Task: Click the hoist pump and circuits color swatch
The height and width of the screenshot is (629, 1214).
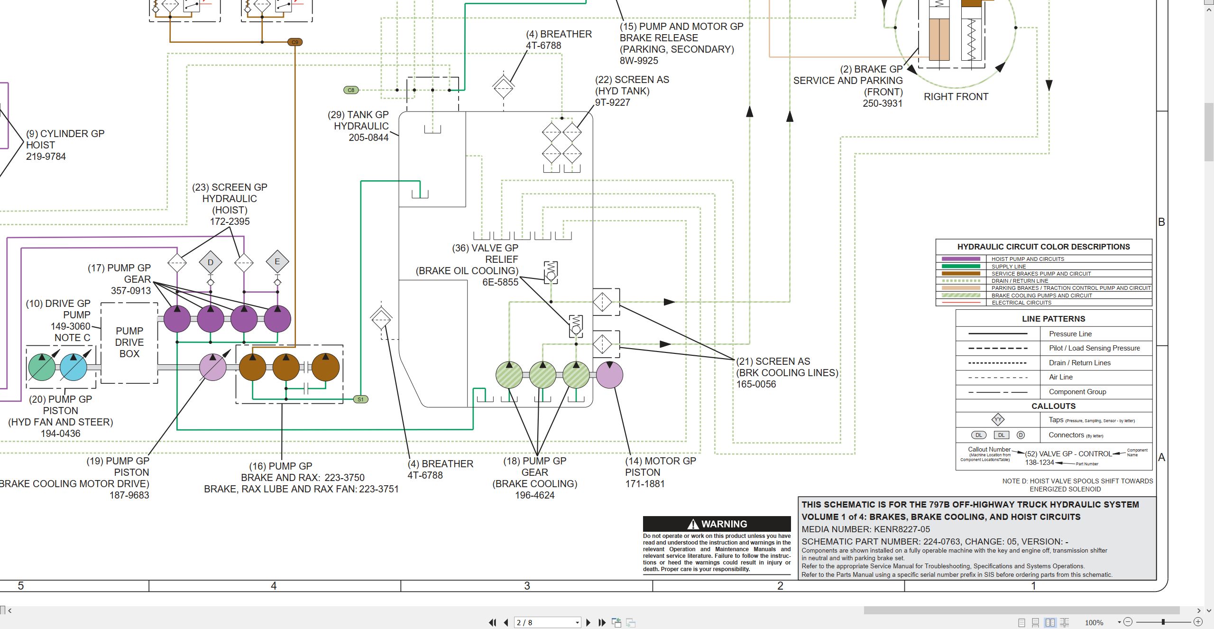Action: (x=961, y=259)
